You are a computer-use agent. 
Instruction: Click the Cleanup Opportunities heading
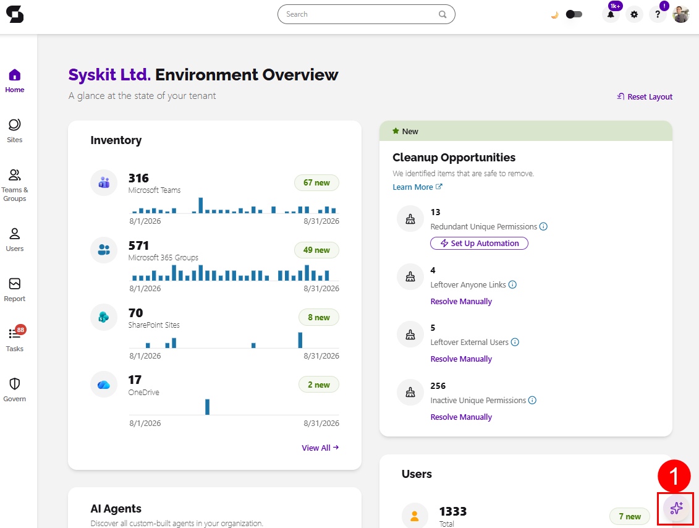pos(454,158)
